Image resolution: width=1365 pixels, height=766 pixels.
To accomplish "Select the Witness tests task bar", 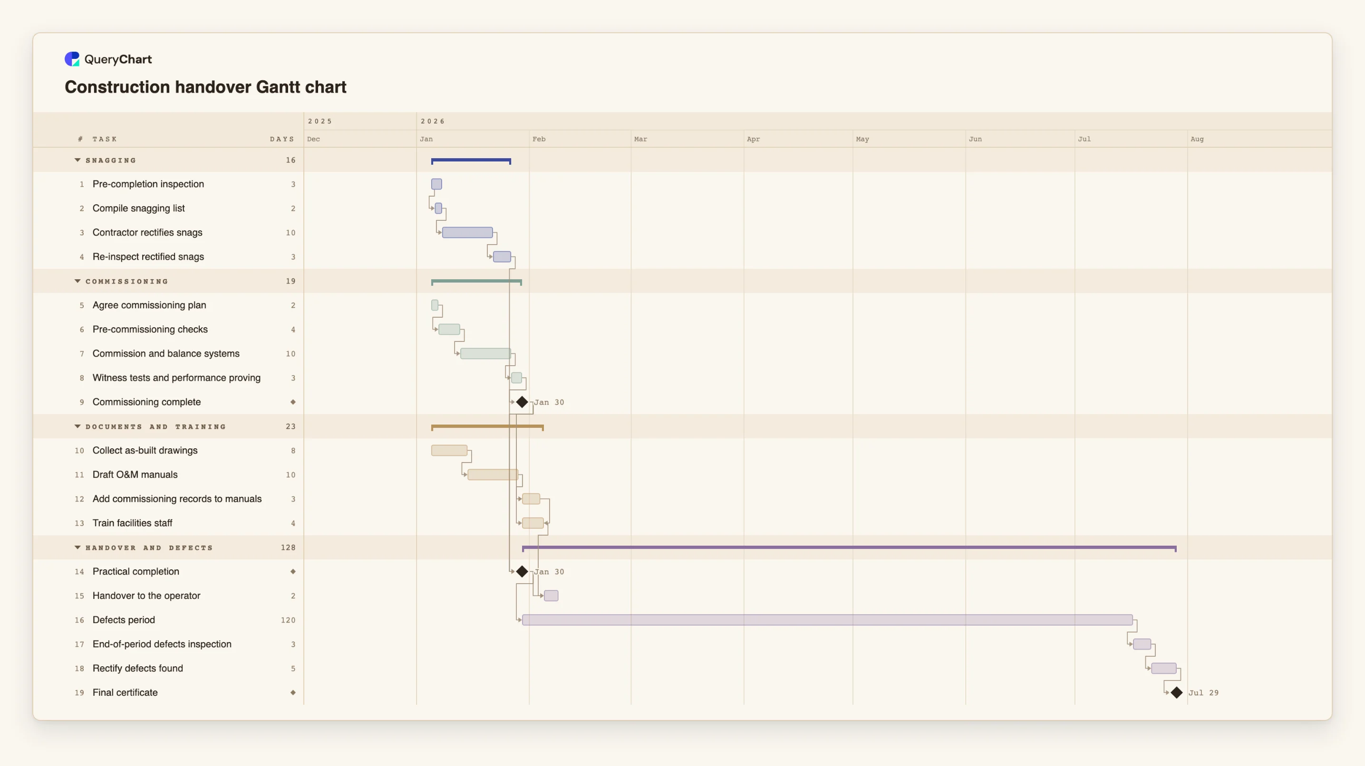I will coord(517,378).
